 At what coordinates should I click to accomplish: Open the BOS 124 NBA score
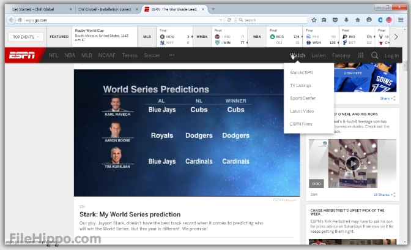[x=284, y=37]
